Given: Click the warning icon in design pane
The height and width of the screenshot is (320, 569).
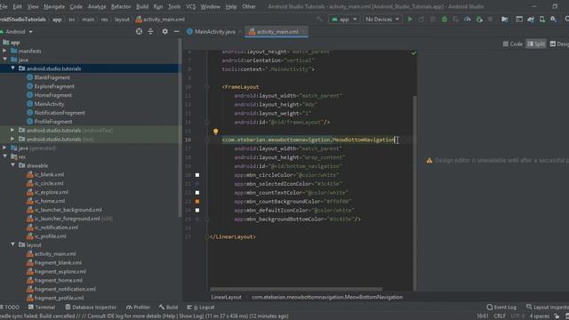Looking at the screenshot, I should click(429, 160).
